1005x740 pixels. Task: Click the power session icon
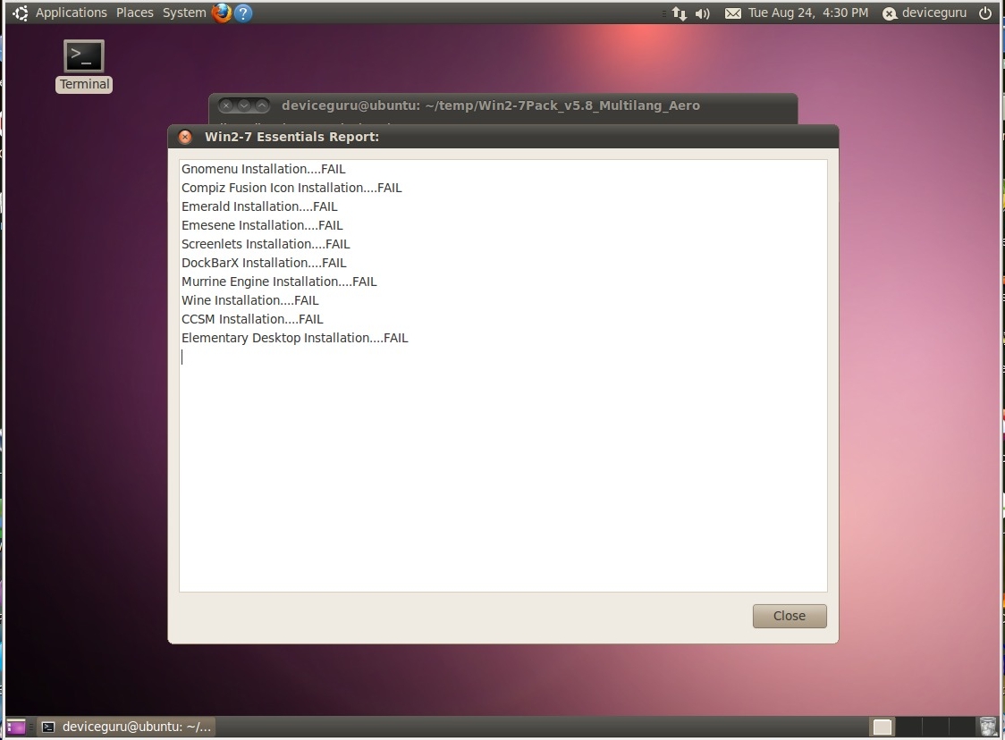click(x=985, y=13)
